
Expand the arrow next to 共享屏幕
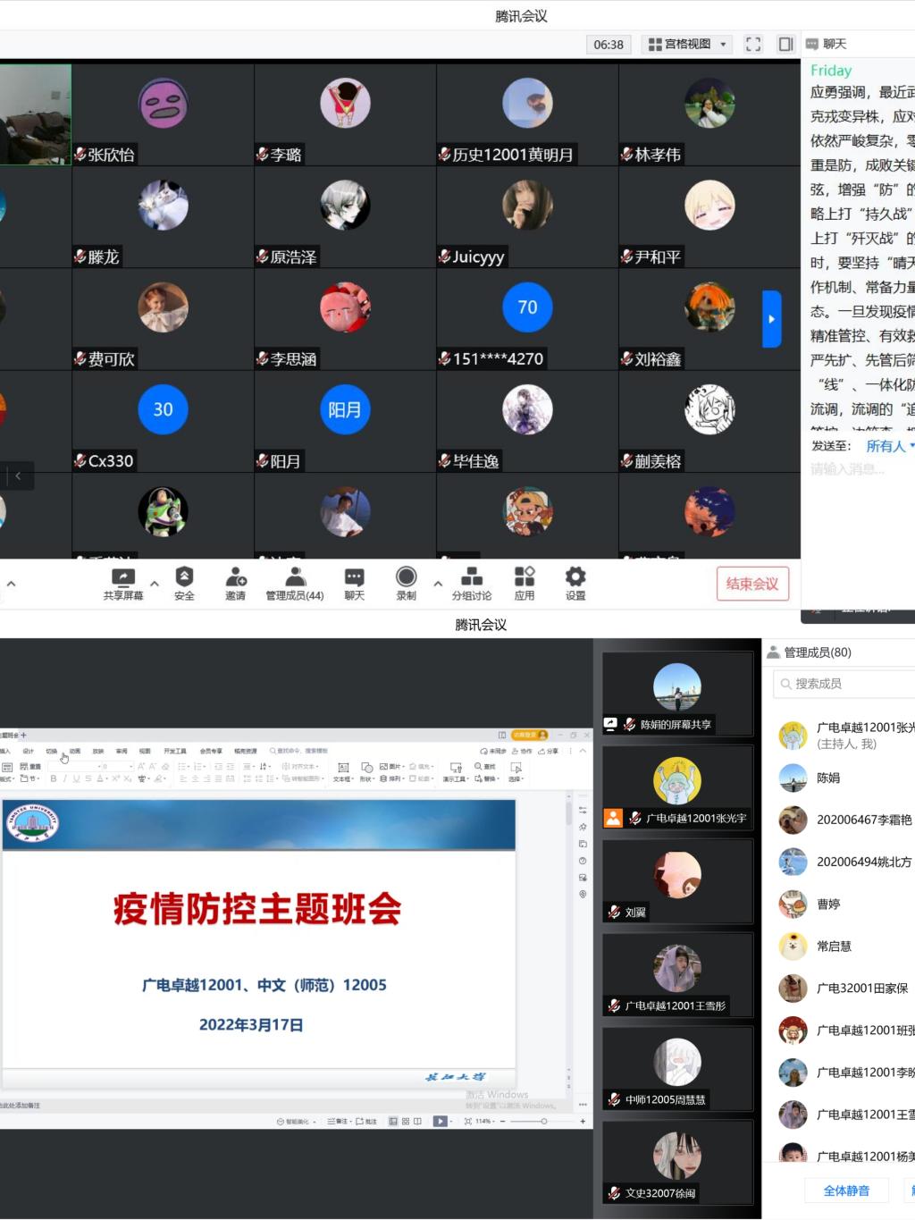[x=155, y=584]
